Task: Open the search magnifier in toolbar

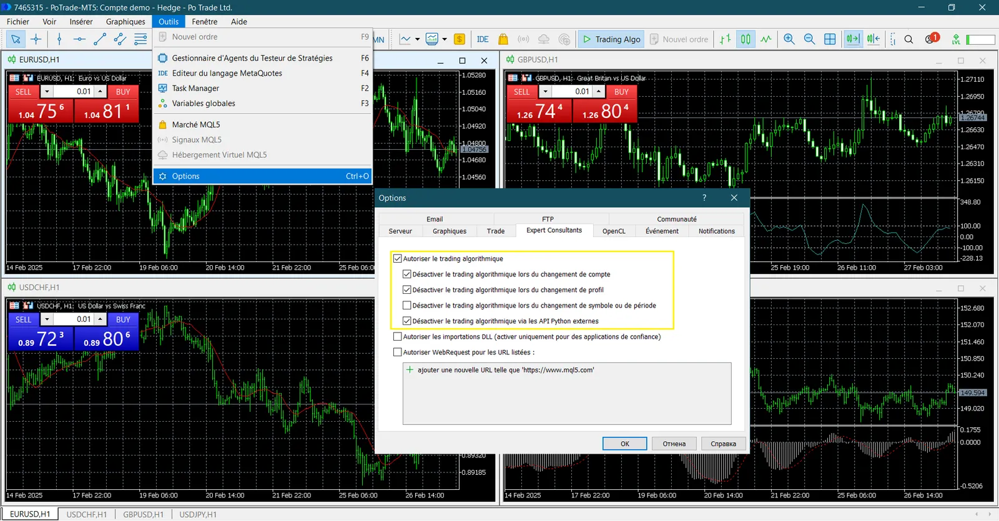Action: 909,39
